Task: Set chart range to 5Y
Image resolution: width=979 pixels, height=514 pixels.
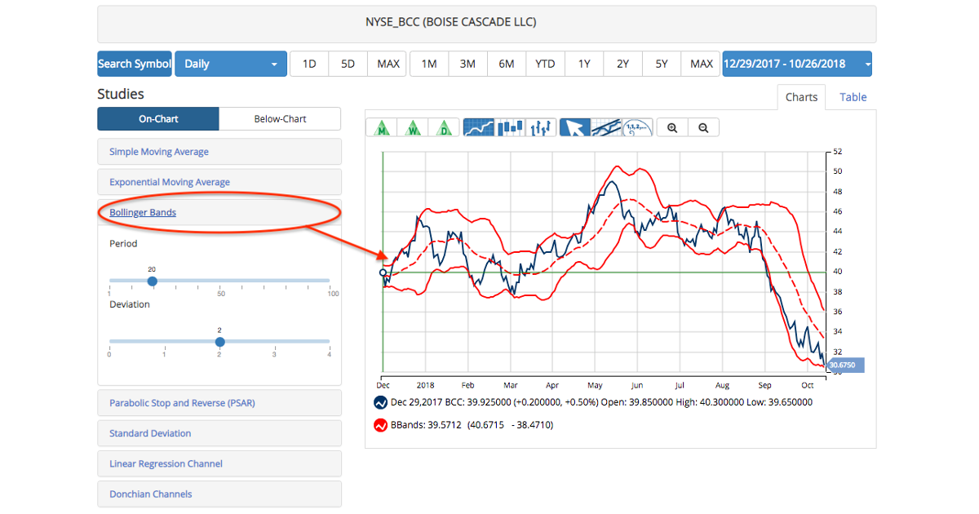Action: coord(662,64)
